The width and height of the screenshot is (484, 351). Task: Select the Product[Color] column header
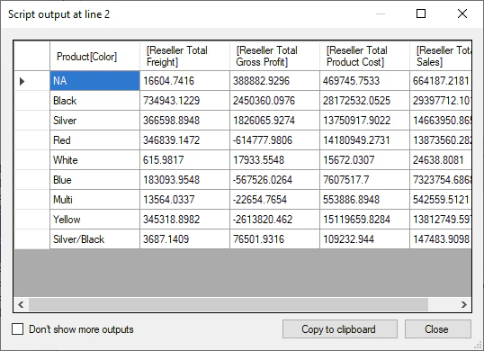(x=94, y=56)
